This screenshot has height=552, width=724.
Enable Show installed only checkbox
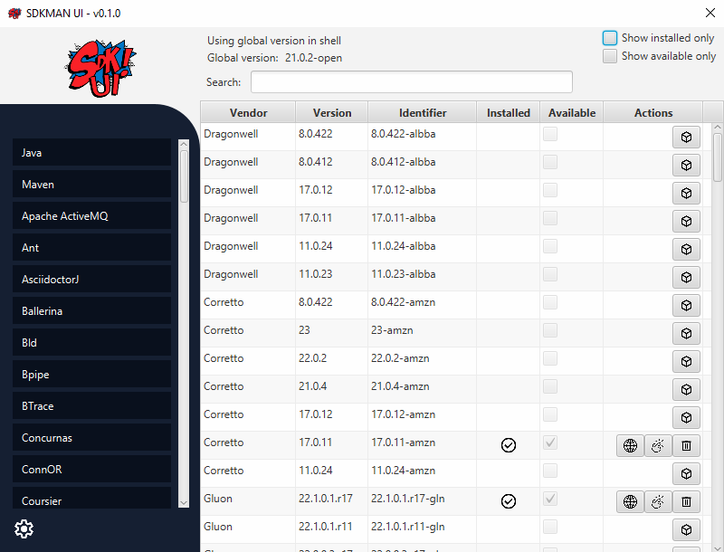(x=609, y=38)
